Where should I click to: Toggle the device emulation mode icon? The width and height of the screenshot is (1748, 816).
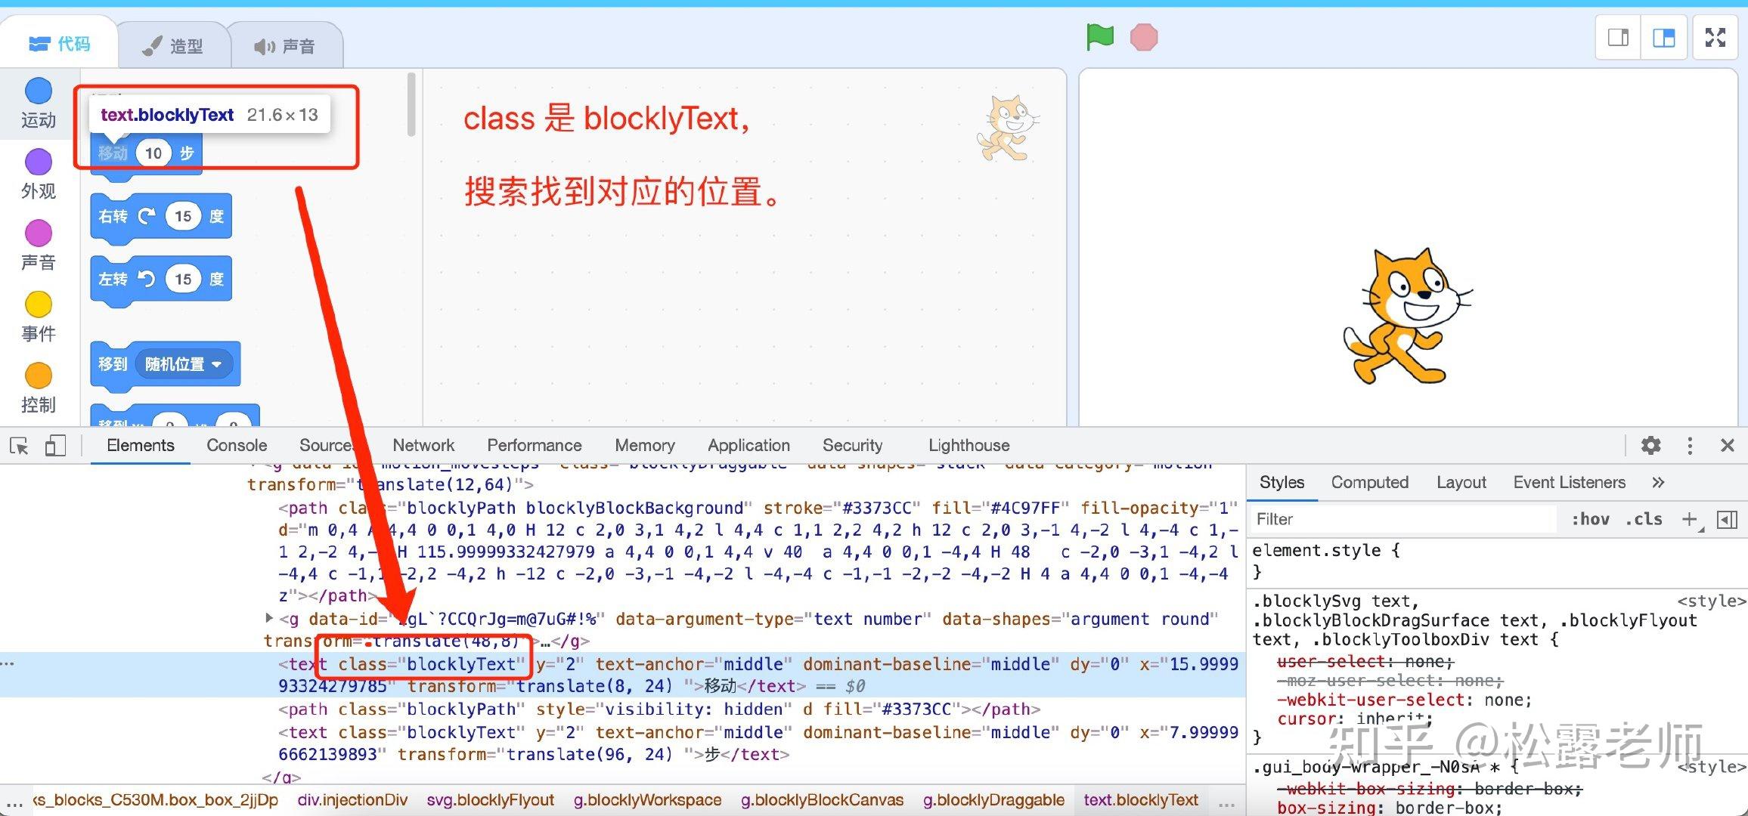tap(54, 446)
